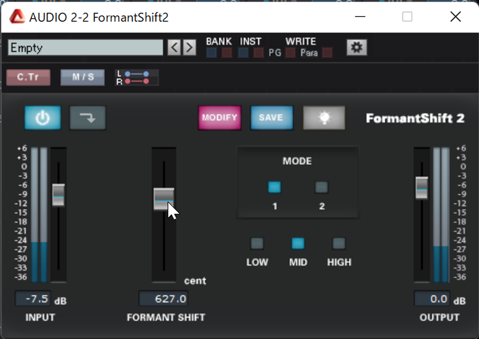Click the OUTPUT level fader handle

422,188
